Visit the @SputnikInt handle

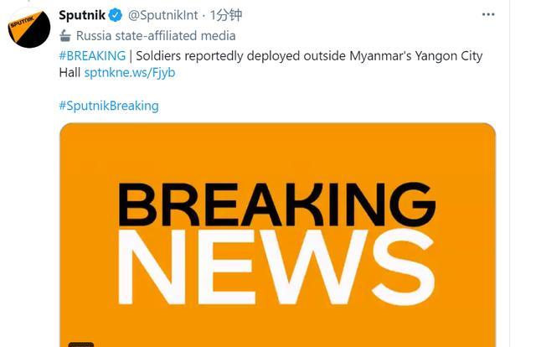click(x=162, y=15)
